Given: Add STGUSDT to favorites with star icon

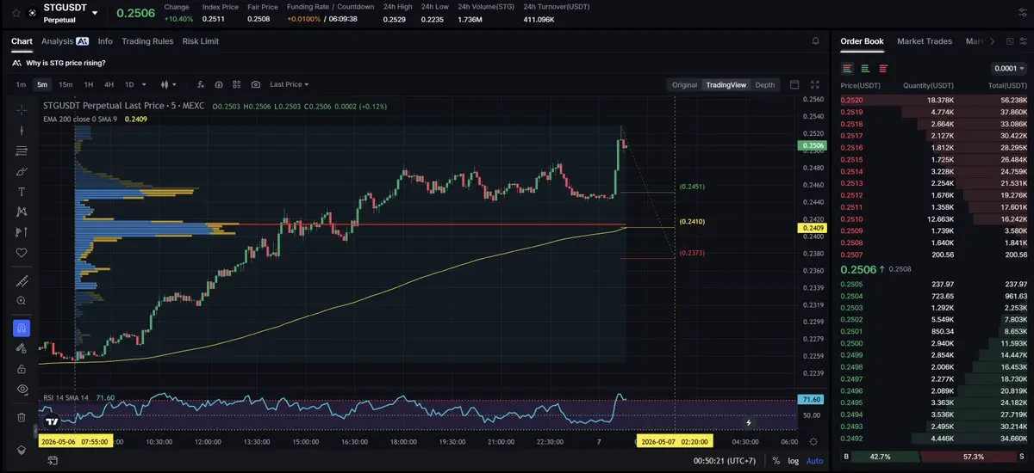Looking at the screenshot, I should pyautogui.click(x=16, y=13).
